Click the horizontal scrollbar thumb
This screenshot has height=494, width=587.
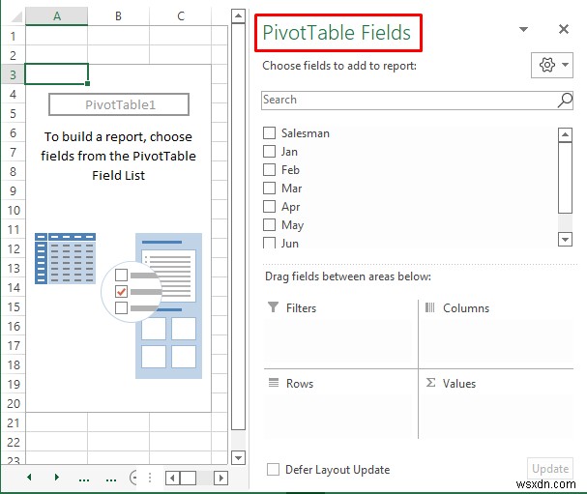coord(188,478)
